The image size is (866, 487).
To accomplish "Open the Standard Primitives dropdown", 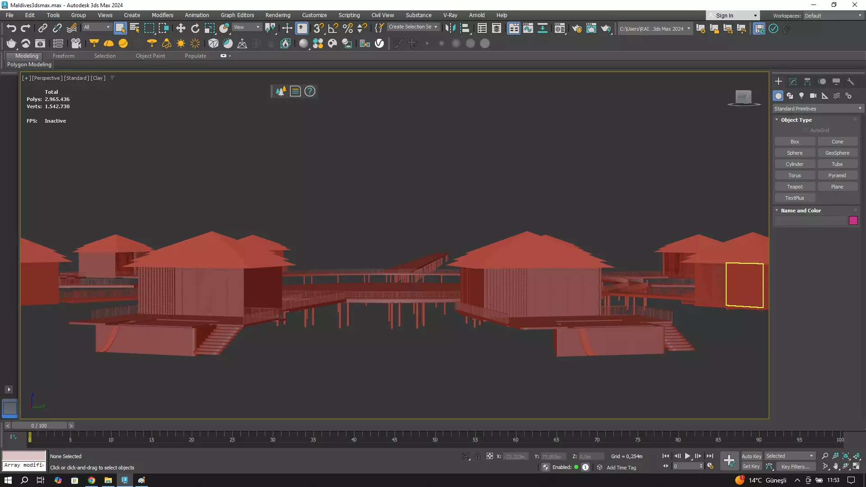I will 817,109.
